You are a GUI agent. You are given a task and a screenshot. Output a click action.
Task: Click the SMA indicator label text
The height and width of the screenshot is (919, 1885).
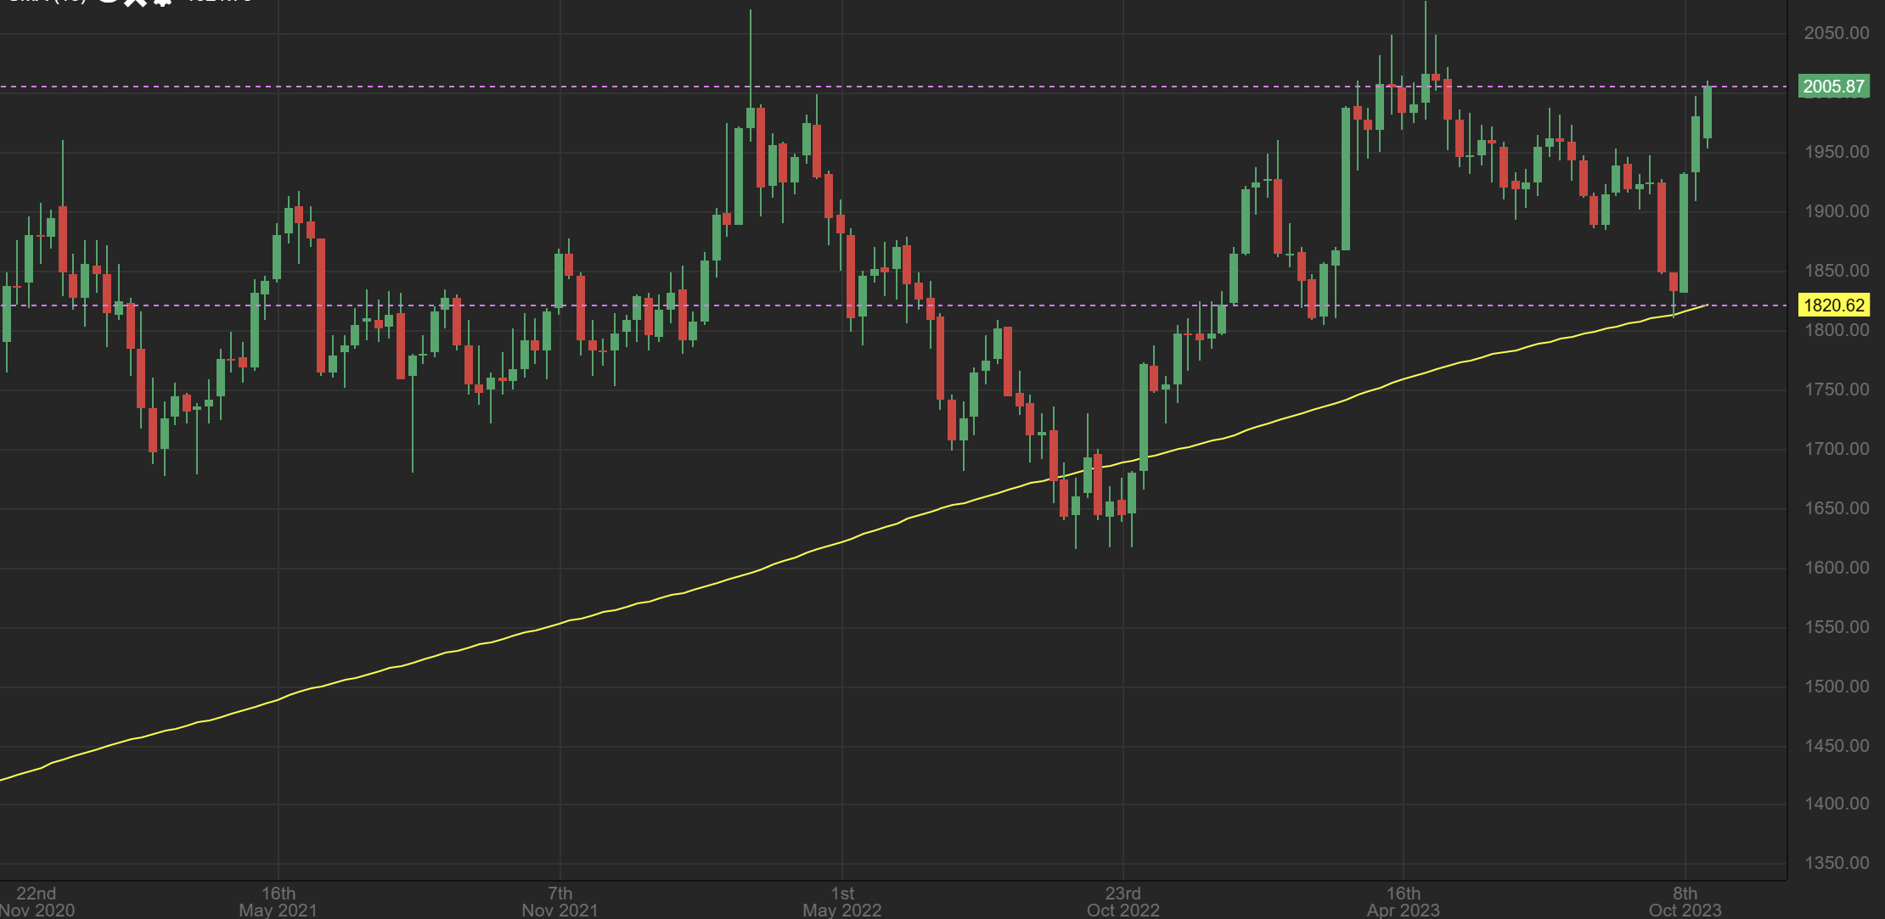[x=47, y=2]
